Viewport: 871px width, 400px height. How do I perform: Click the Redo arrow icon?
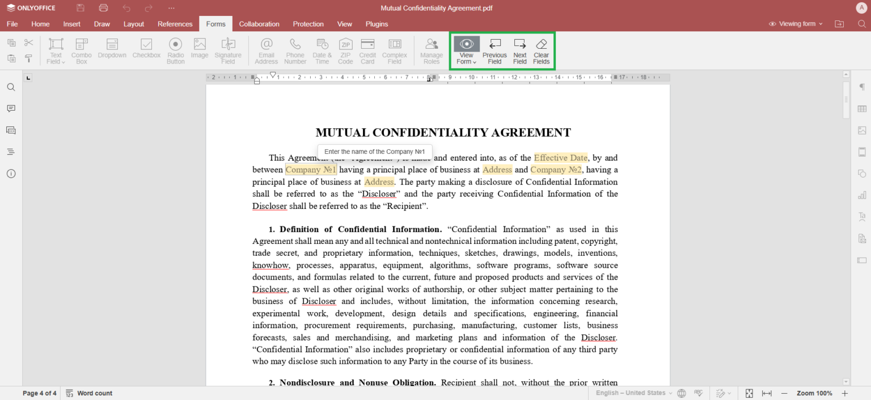149,8
